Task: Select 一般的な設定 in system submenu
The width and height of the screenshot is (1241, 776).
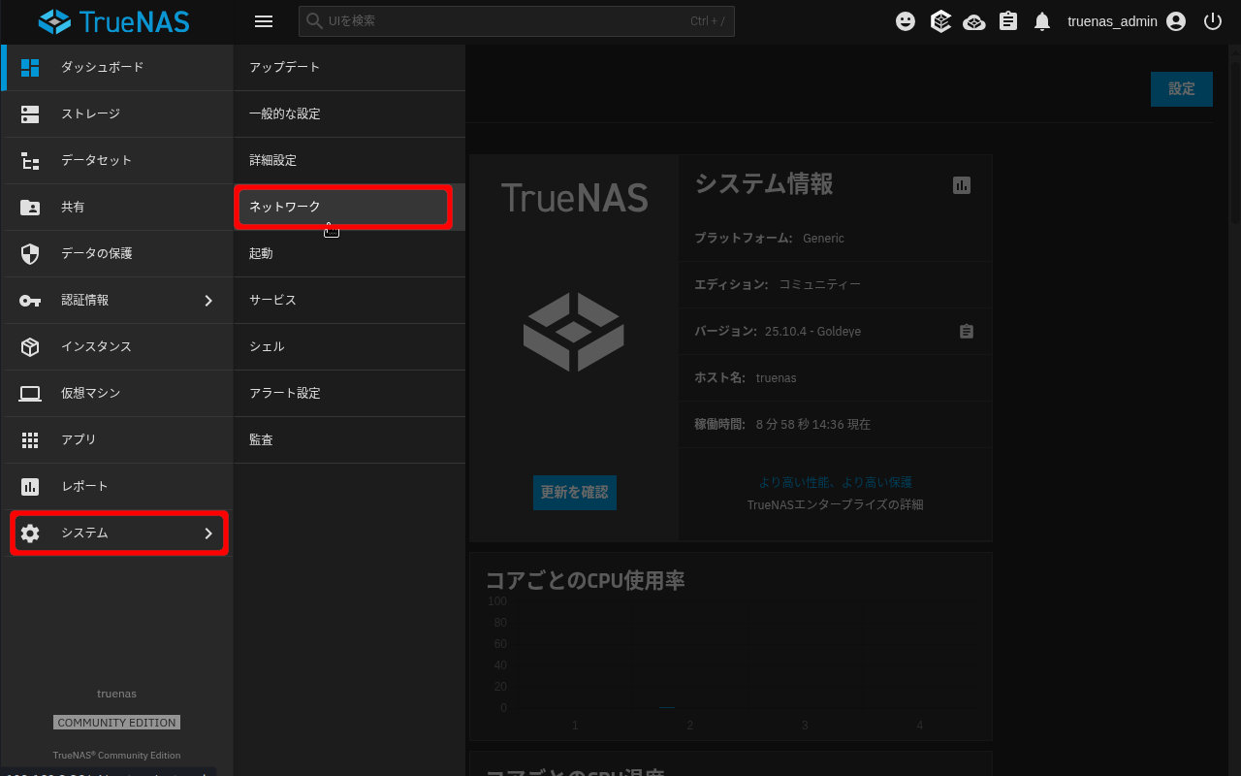Action: (x=349, y=113)
